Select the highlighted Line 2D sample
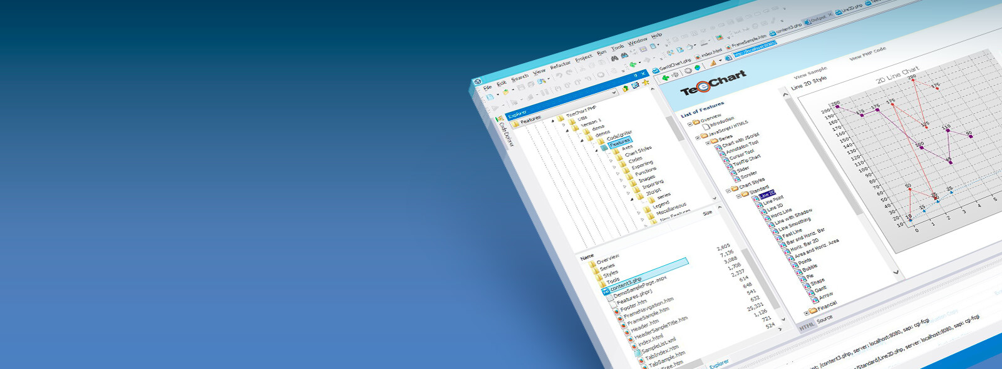The image size is (1002, 369). pos(767,194)
